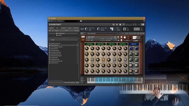Click the Master Vol knob
Image resolution: width=189 pixels, height=106 pixels.
[86, 29]
